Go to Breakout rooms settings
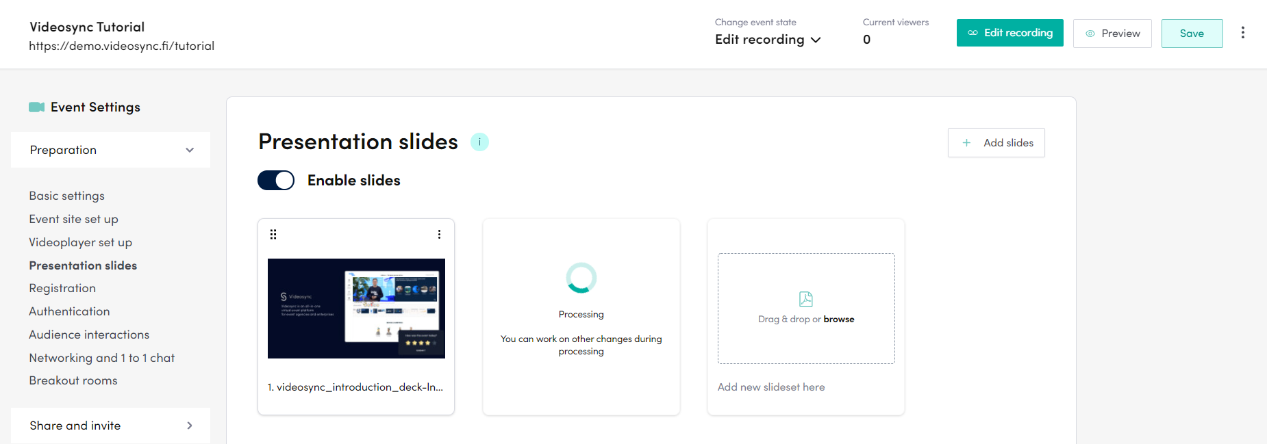The height and width of the screenshot is (444, 1267). tap(73, 380)
